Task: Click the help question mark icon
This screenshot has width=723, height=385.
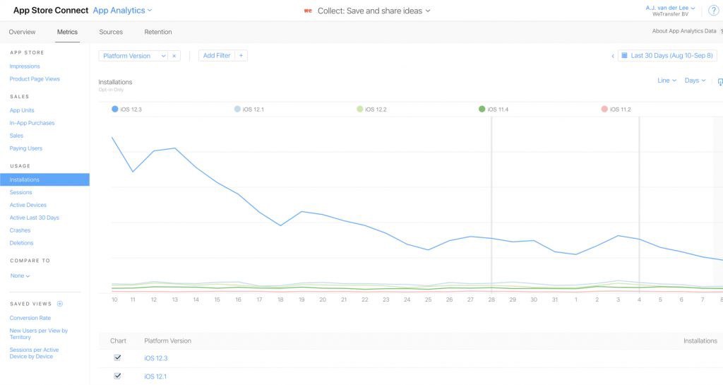Action: pos(713,10)
